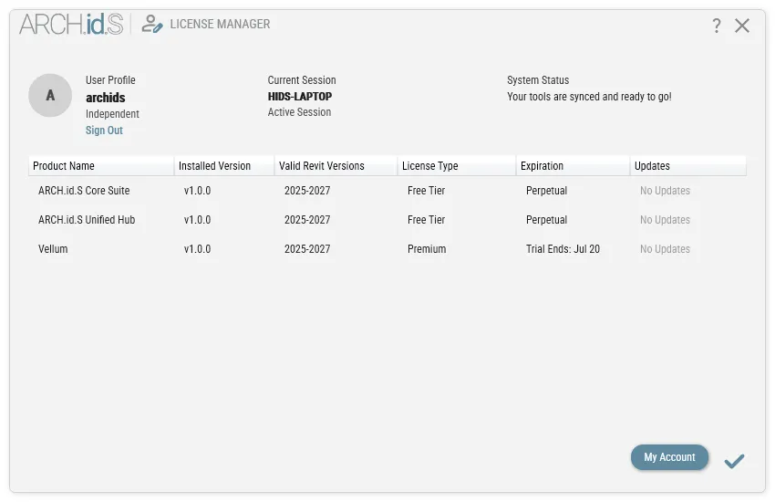Viewport: 775px width, 502px height.
Task: Select the ARCH.id.S Core Suite row
Action: (387, 191)
